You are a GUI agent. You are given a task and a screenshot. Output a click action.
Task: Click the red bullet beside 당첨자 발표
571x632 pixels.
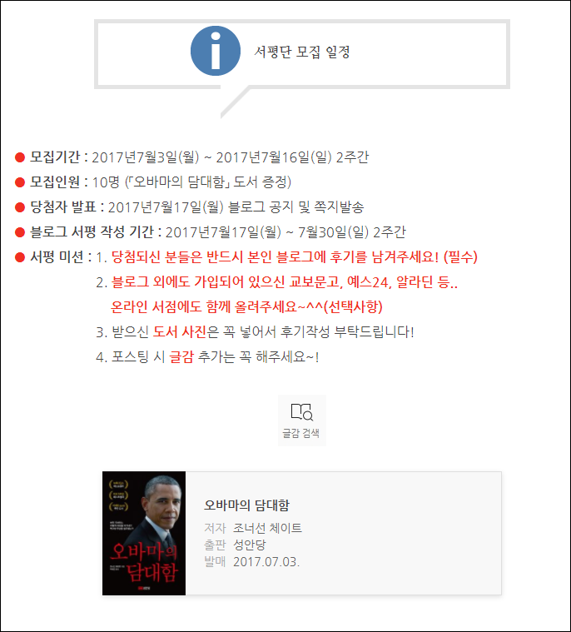click(x=20, y=207)
